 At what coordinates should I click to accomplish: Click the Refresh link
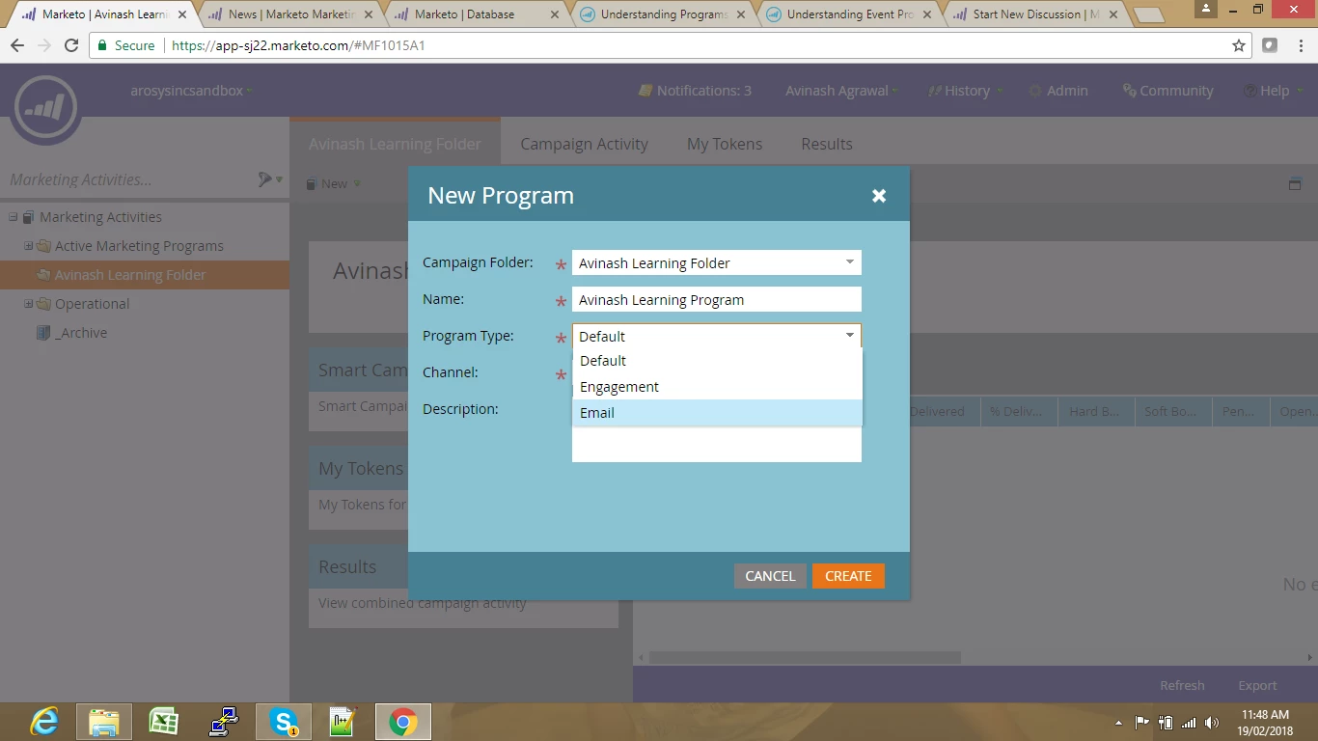point(1182,685)
